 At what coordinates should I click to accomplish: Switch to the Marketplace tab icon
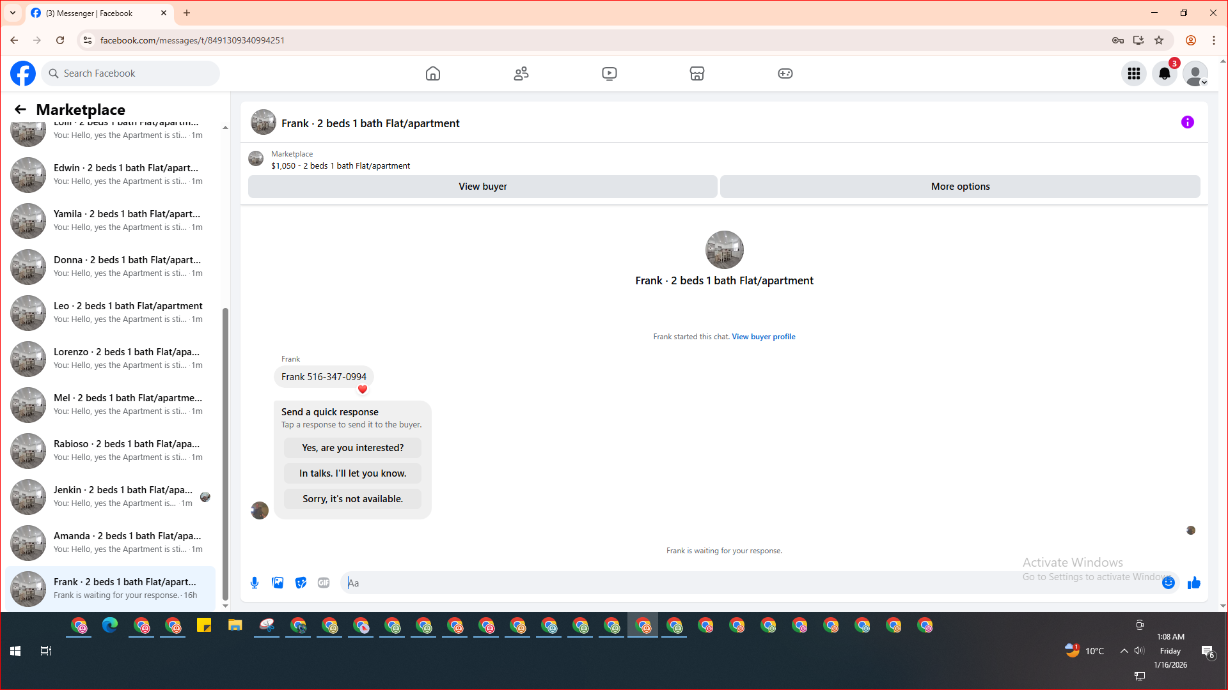coord(697,73)
